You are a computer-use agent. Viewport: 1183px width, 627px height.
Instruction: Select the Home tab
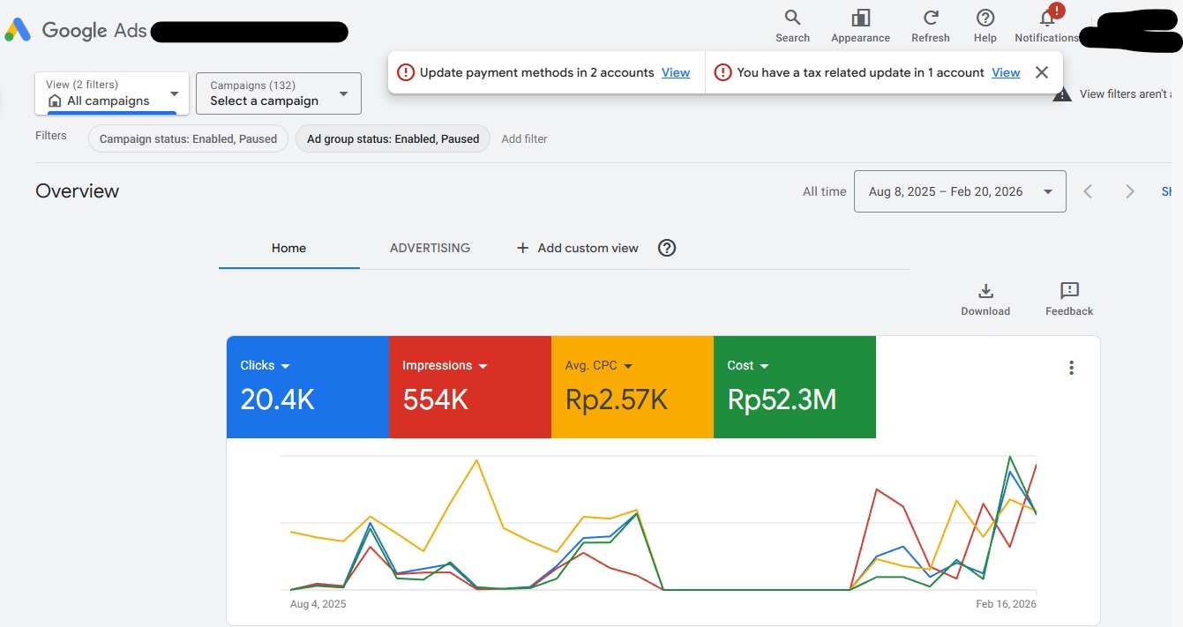point(288,248)
